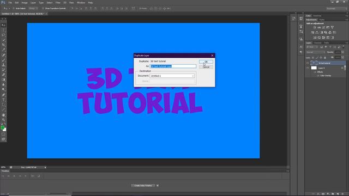This screenshot has height=196, width=349.
Task: Open the layer filter kind dropdown
Action: coord(312,47)
